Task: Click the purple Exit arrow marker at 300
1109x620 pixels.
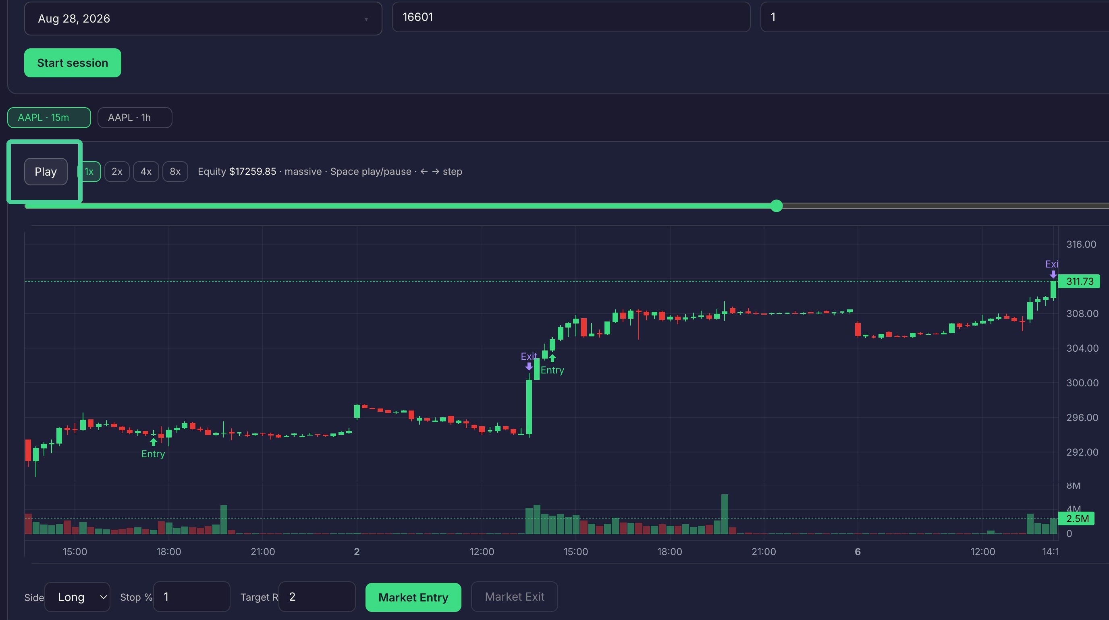Action: [x=529, y=367]
